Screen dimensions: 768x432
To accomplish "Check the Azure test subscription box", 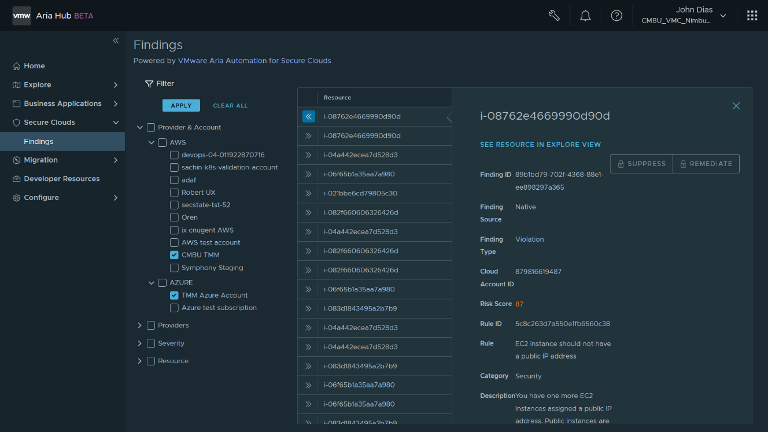I will click(x=174, y=308).
